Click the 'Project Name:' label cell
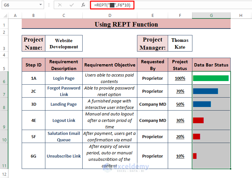 tap(33, 43)
